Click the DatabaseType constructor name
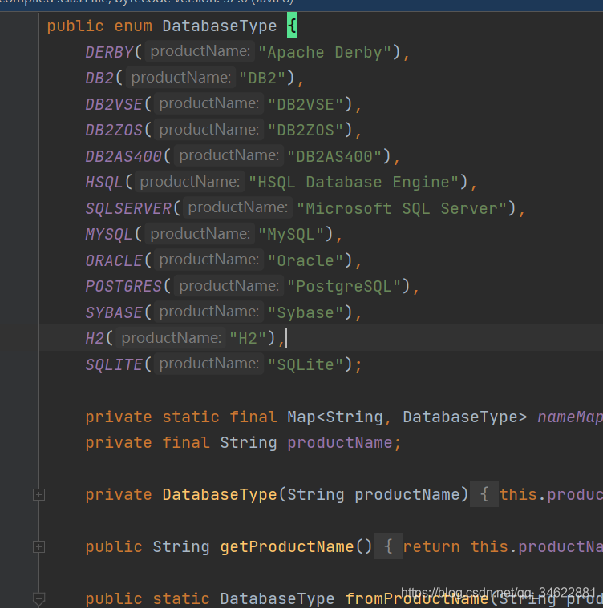 [x=220, y=495]
